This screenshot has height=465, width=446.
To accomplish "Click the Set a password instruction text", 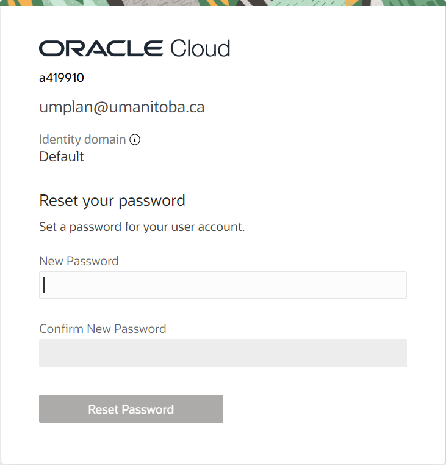I will tap(142, 227).
